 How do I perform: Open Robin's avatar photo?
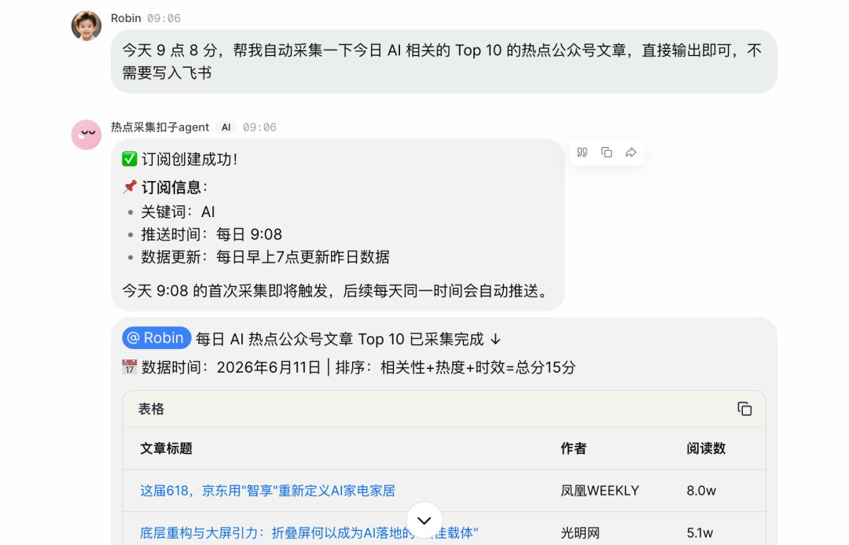pyautogui.click(x=86, y=25)
